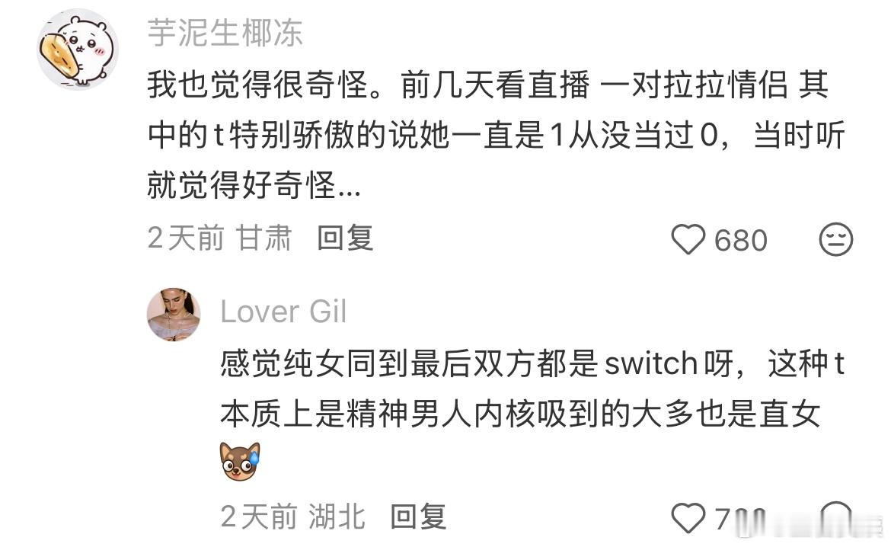Tap the last line 就觉得好奇怪… of first comment

click(254, 185)
